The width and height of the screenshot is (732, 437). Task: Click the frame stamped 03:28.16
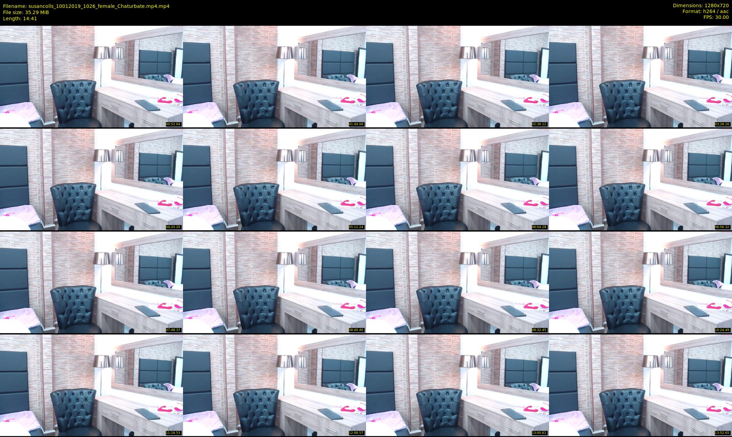[640, 76]
